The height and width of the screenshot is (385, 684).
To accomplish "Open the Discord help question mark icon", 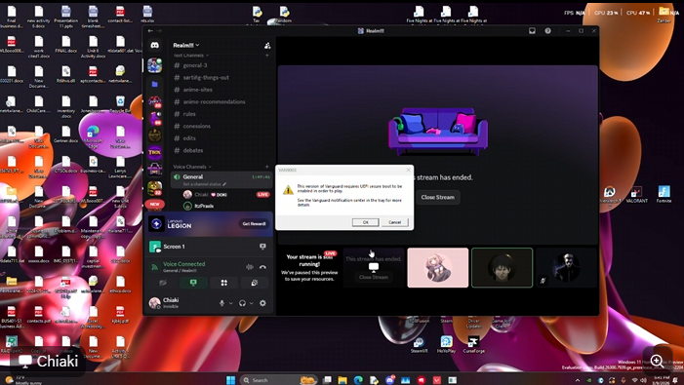I will 547,31.
